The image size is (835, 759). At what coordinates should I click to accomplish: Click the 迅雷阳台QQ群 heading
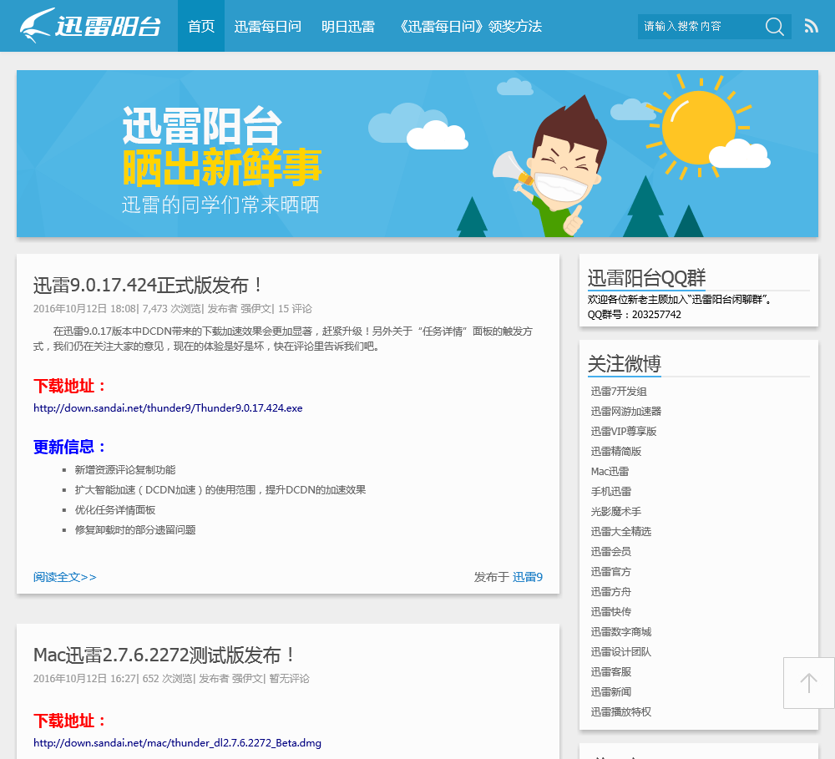click(646, 278)
